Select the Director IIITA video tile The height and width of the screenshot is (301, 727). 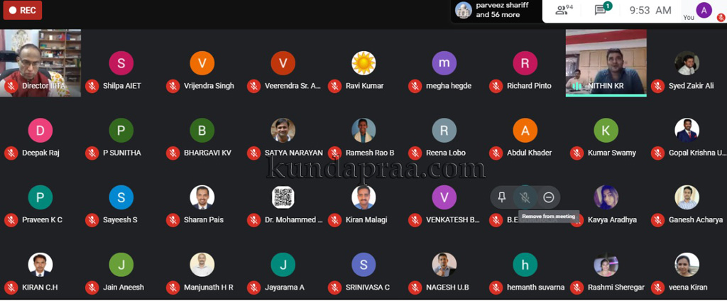pos(40,62)
